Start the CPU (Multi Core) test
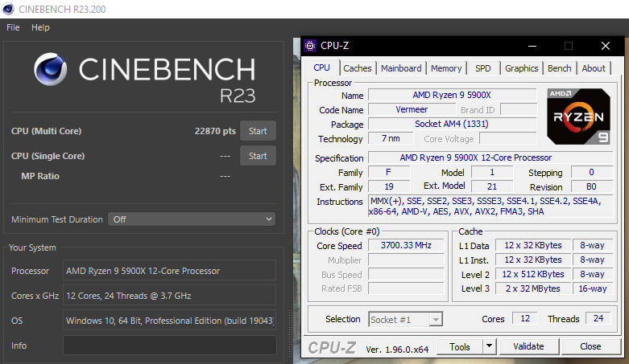 [x=258, y=131]
